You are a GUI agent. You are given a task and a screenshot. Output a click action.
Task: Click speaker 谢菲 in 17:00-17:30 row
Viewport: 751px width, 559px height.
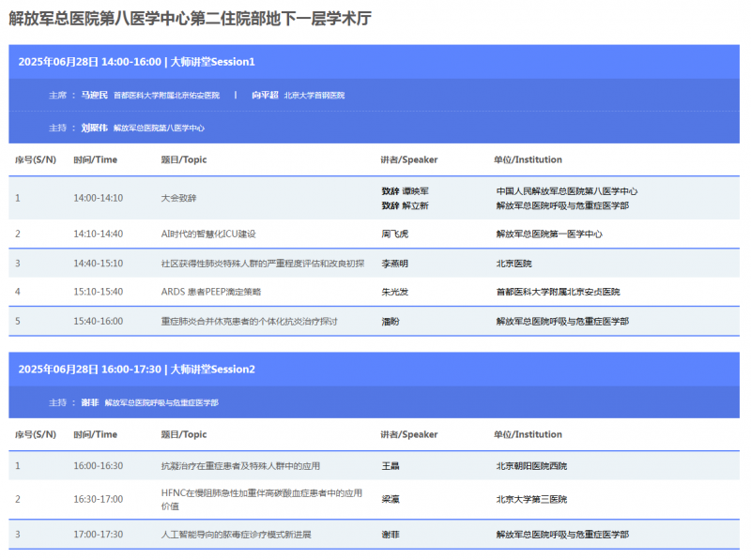coord(391,535)
